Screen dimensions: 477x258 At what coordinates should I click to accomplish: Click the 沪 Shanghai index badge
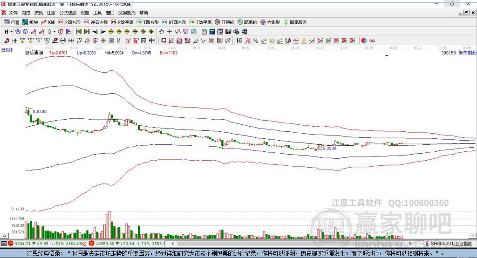[x=10, y=244]
